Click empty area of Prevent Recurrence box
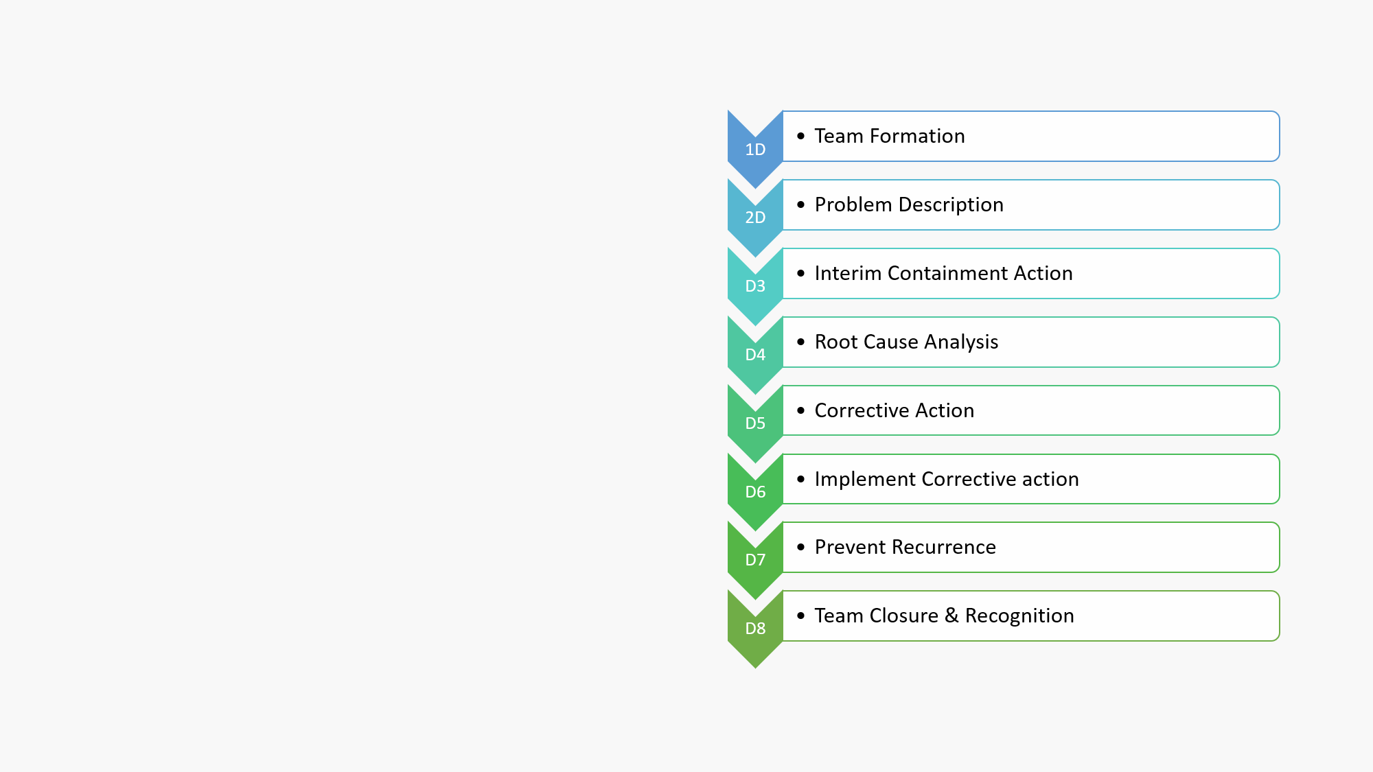Viewport: 1373px width, 772px height. pos(1140,547)
